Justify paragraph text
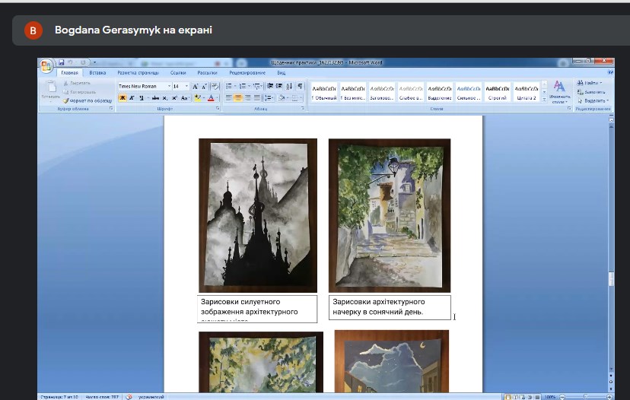This screenshot has height=400, width=630. pyautogui.click(x=256, y=97)
